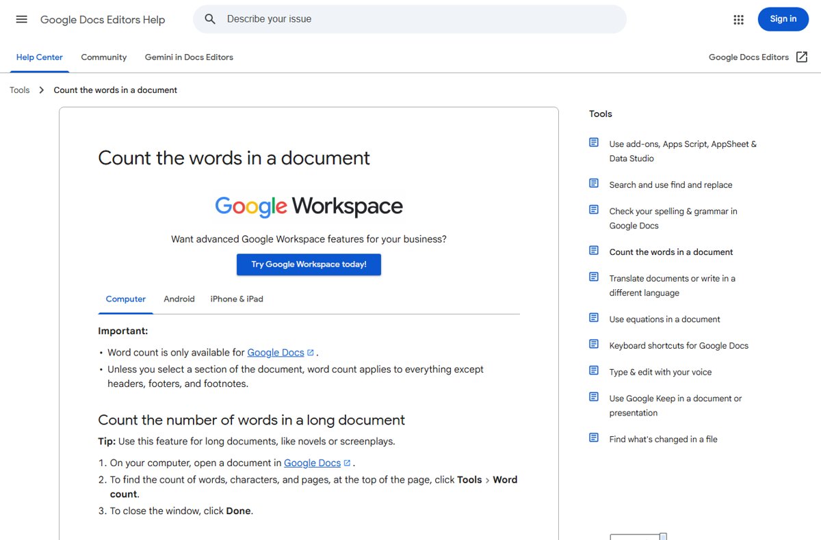Screen dimensions: 821x540
Task: Click article icon next to Use add-ons, Apps Script
Action: (x=594, y=143)
